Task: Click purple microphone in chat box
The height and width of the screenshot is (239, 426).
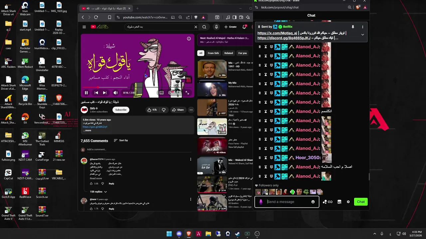Action: (261, 202)
